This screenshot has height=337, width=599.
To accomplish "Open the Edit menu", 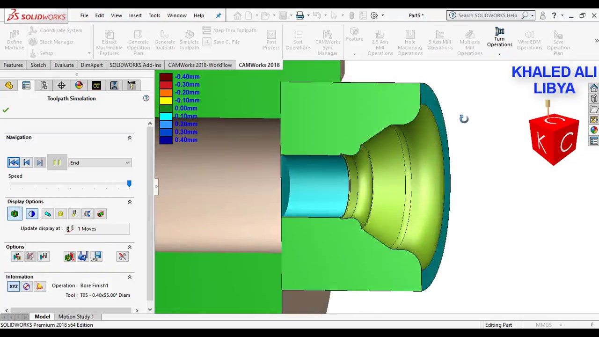I will tap(100, 15).
